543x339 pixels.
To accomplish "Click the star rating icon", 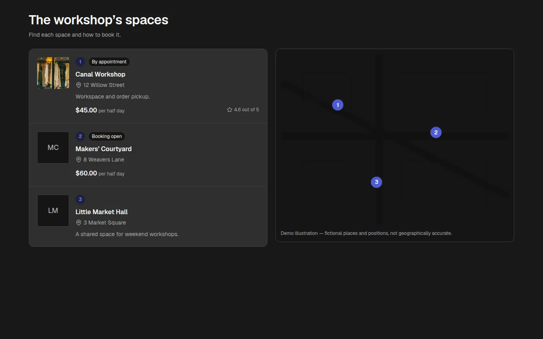I will (230, 110).
